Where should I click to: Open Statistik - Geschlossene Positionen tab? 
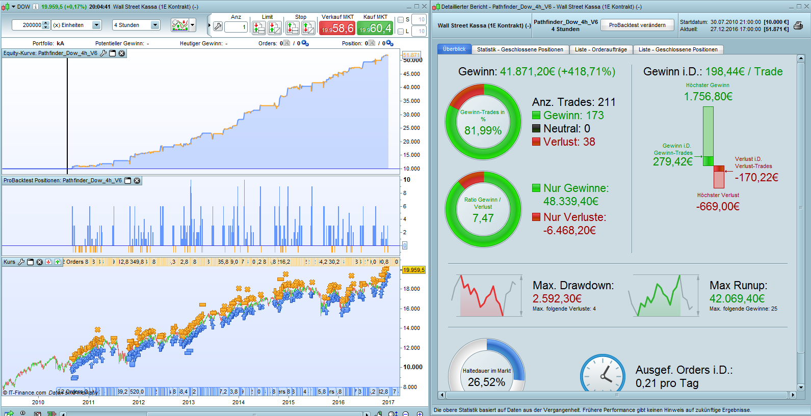click(520, 49)
